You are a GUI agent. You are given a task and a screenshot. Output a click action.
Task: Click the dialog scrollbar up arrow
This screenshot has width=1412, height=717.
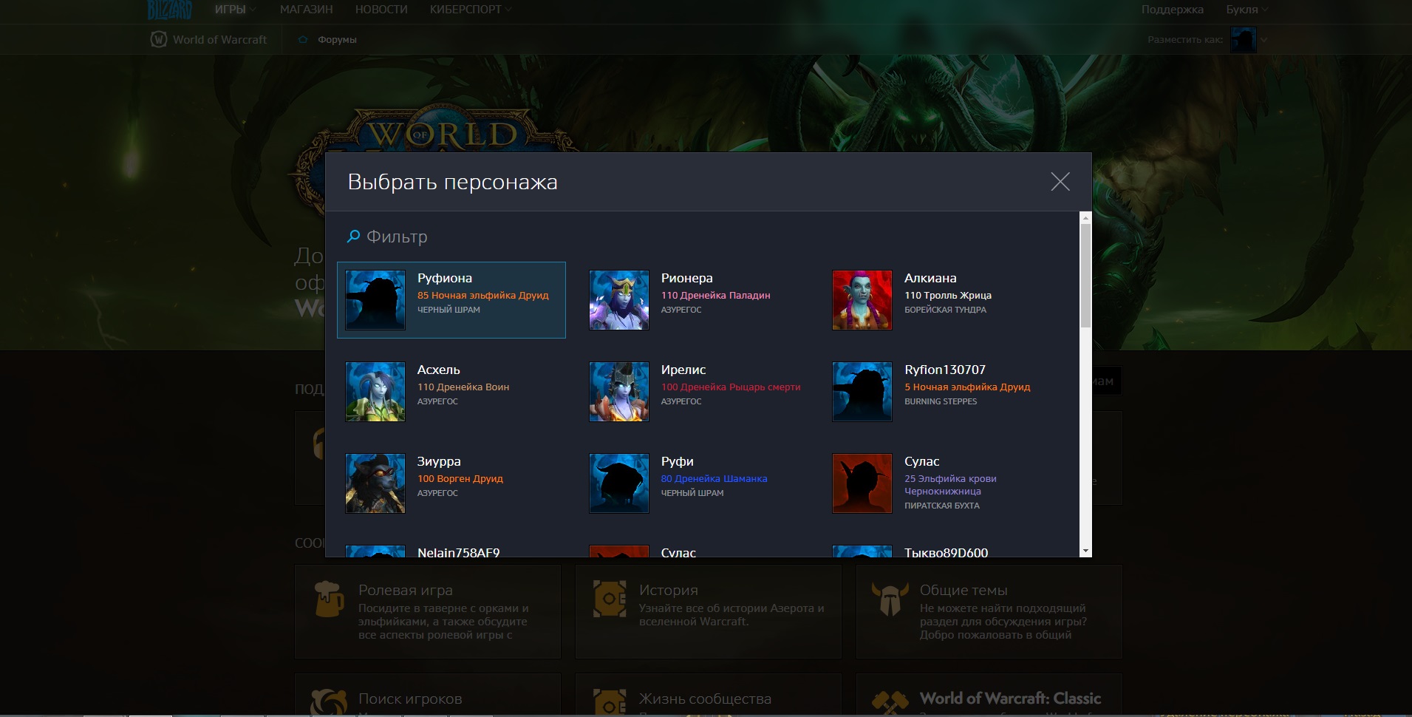[x=1085, y=217]
